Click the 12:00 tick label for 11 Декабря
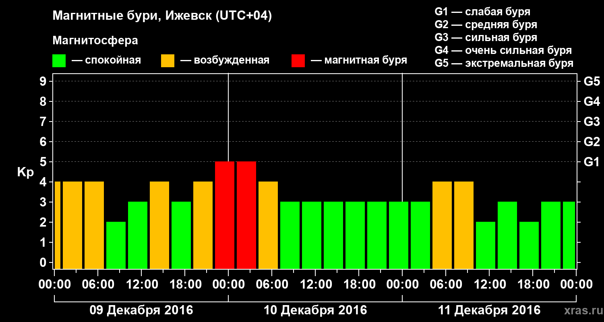 pos(489,284)
